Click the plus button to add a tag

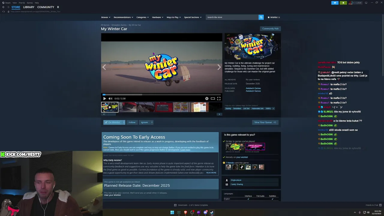(x=273, y=108)
